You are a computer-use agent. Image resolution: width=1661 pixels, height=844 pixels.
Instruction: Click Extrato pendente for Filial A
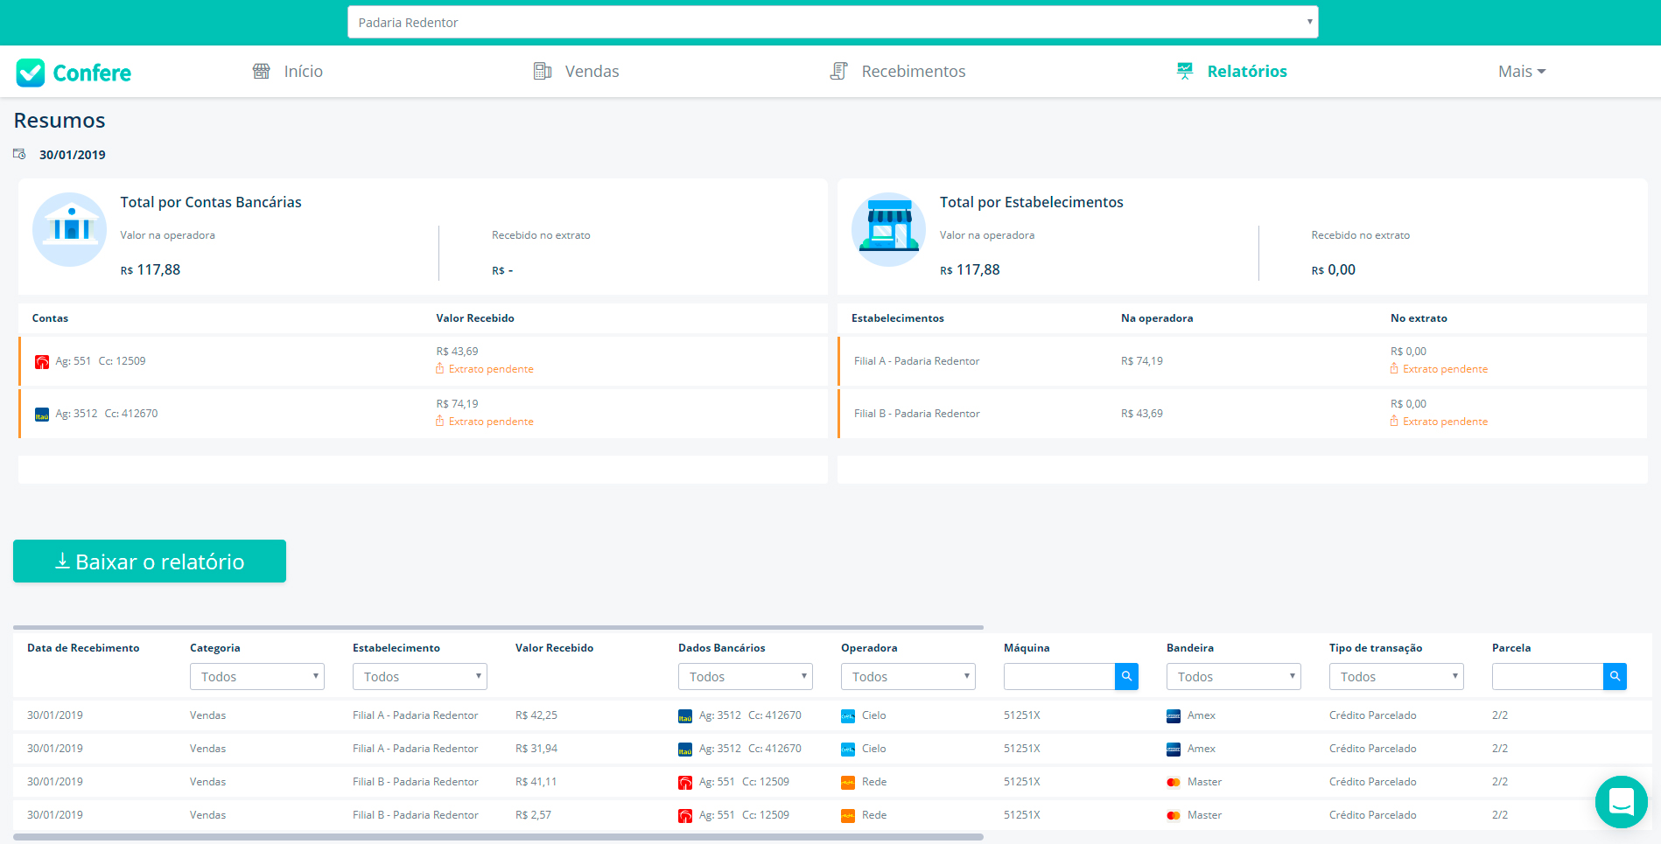pyautogui.click(x=1444, y=369)
